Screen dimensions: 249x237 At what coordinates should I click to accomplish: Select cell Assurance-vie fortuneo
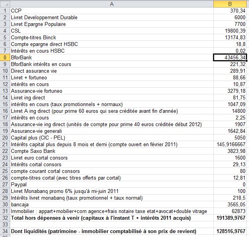(x=112, y=91)
